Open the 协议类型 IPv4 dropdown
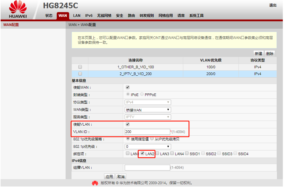This screenshot has width=284, height=188. (x=148, y=102)
